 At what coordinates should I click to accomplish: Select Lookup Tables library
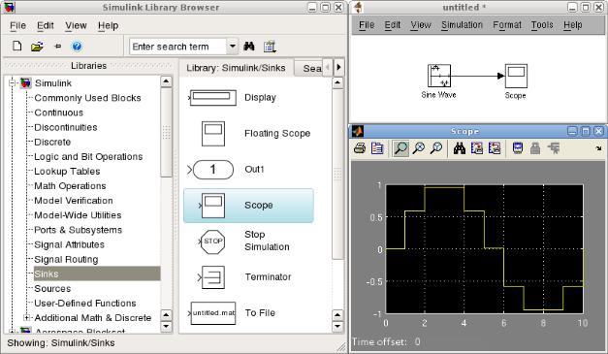(67, 172)
